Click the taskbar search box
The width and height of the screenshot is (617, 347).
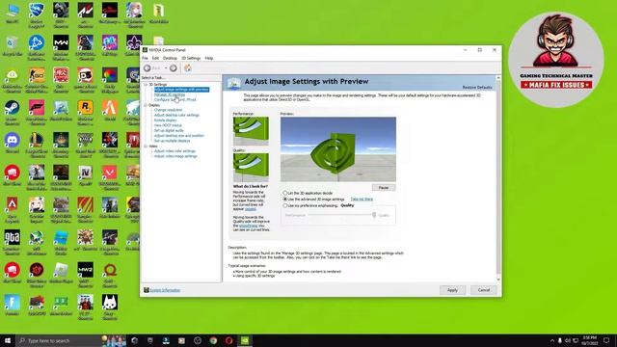pos(59,340)
